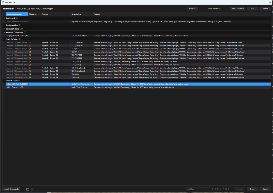Viewport: 273px width, 193px height.
Task: Focus the list filter input box
Action: pos(198,189)
